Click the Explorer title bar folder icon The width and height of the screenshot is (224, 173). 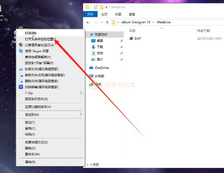87,7
